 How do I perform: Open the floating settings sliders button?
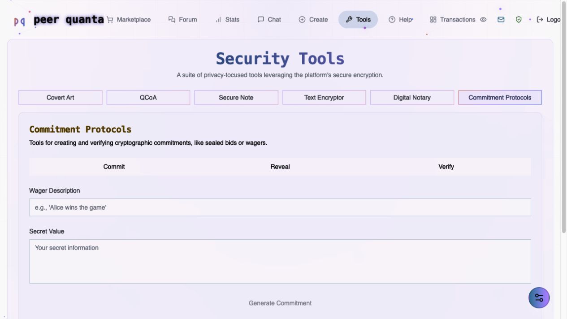[539, 298]
